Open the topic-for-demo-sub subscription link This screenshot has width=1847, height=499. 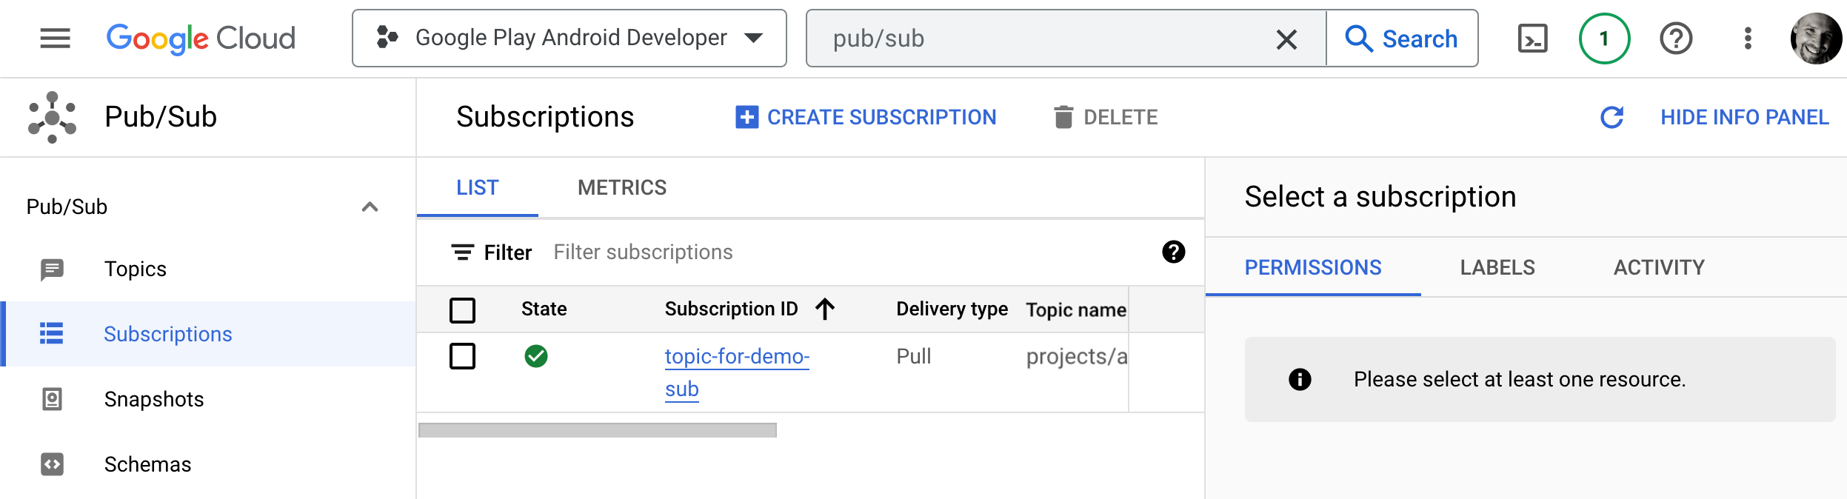(x=737, y=372)
